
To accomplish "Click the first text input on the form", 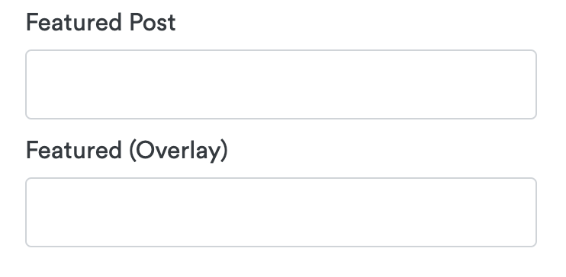I will 281,84.
